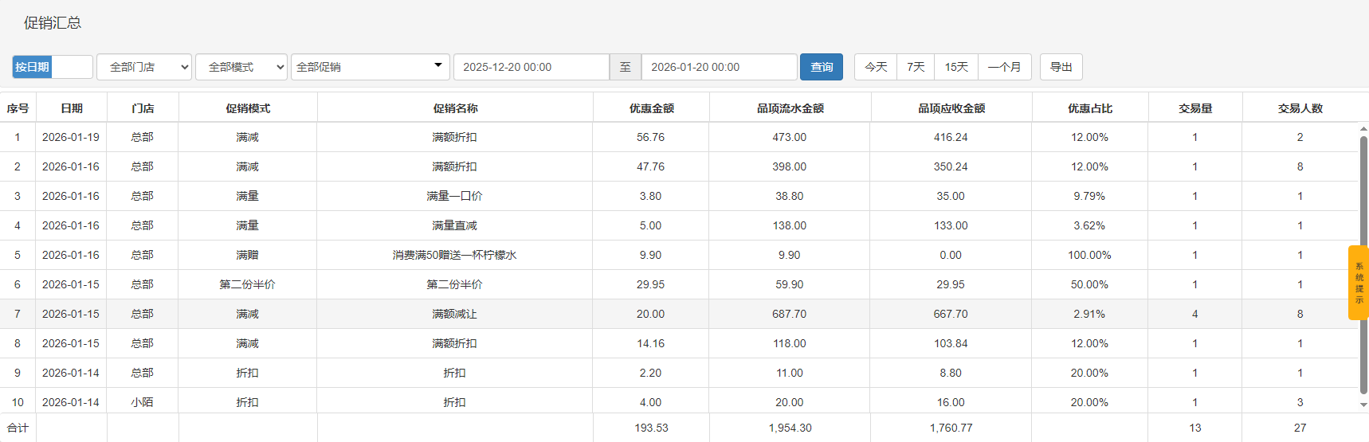Choose the 7天 quick date range
Image resolution: width=1369 pixels, height=442 pixels.
click(x=916, y=67)
